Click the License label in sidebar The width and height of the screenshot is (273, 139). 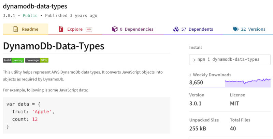pyautogui.click(x=238, y=95)
